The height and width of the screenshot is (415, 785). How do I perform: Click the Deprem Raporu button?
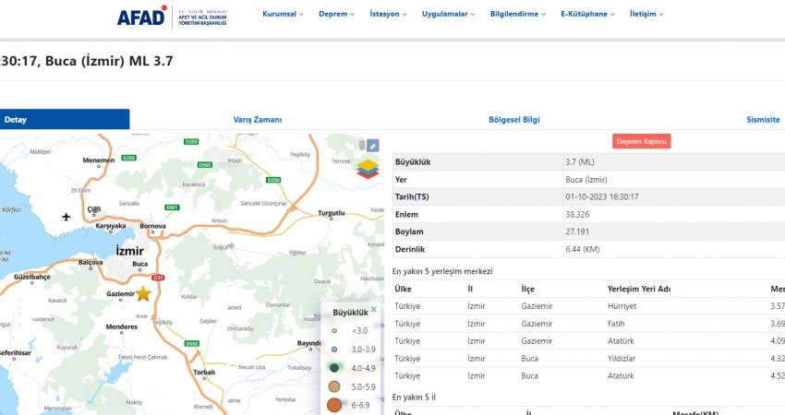(641, 141)
